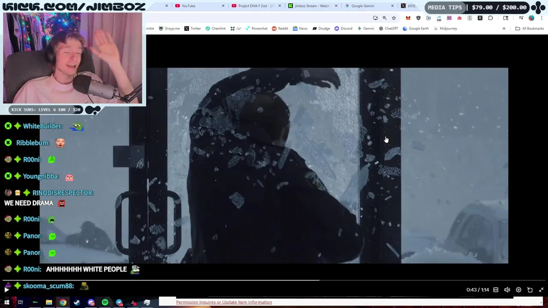Screen dimensions: 548x308
Task: Open the Twitter bookmark
Action: click(x=193, y=29)
